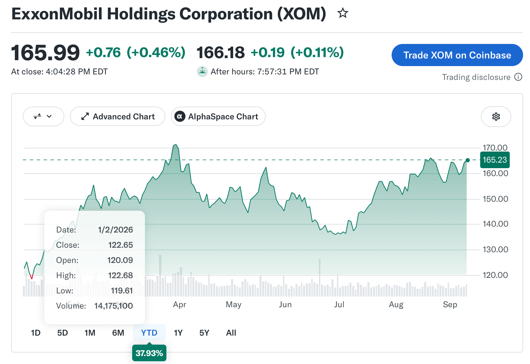This screenshot has height=364, width=530.
Task: Click Trade XOM on Coinbase
Action: 457,55
